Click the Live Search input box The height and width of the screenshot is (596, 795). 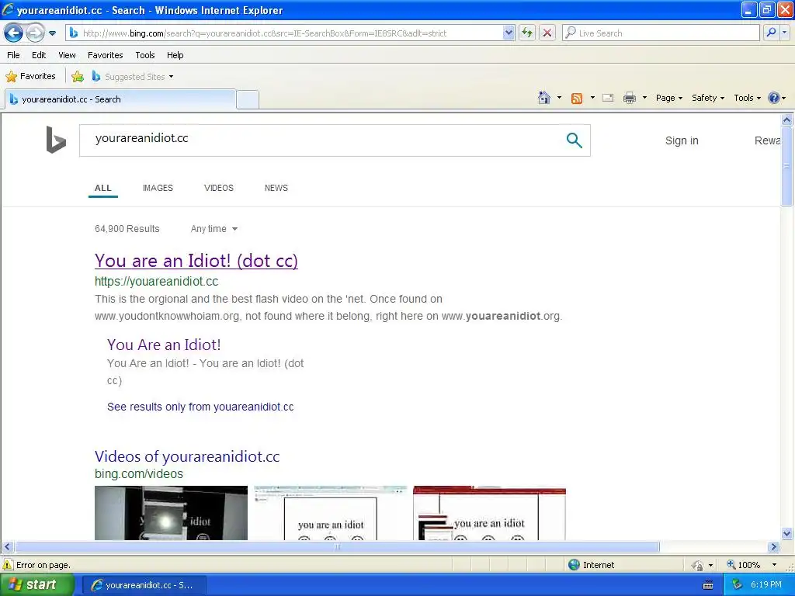pos(661,33)
